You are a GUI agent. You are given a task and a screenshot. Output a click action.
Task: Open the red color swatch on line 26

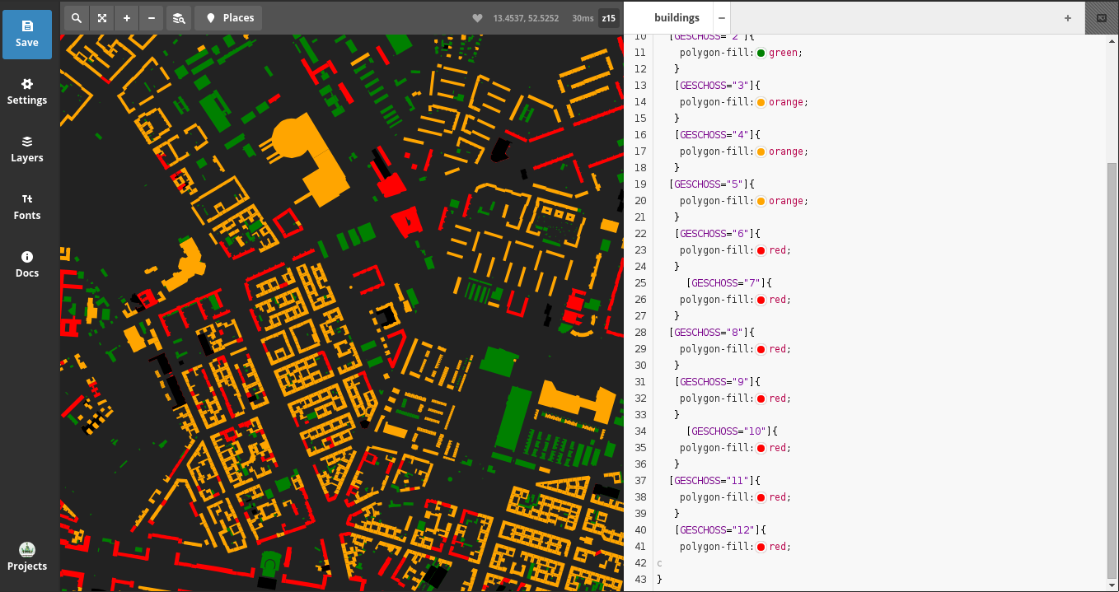[x=761, y=300]
